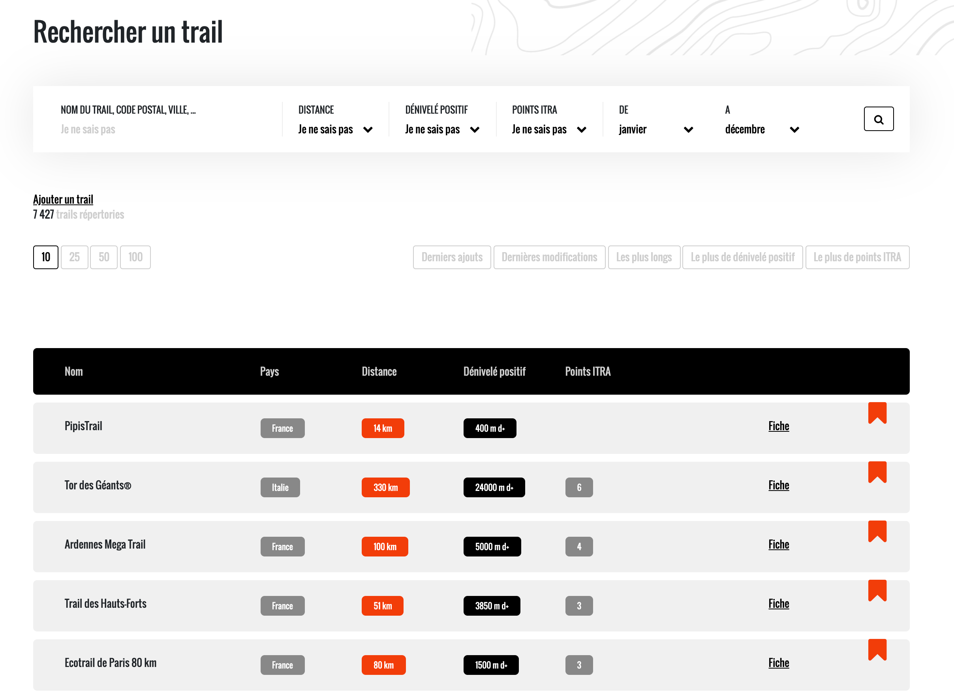The height and width of the screenshot is (695, 954).
Task: Click the 14 km distance badge
Action: tap(383, 428)
